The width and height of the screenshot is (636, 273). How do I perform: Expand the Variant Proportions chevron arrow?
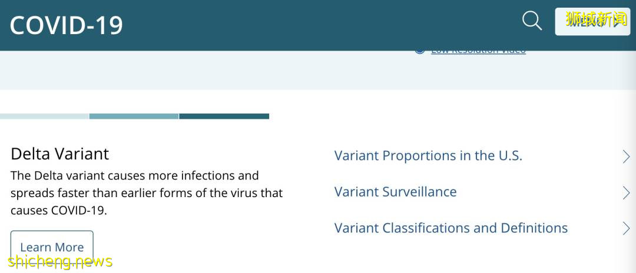(626, 156)
